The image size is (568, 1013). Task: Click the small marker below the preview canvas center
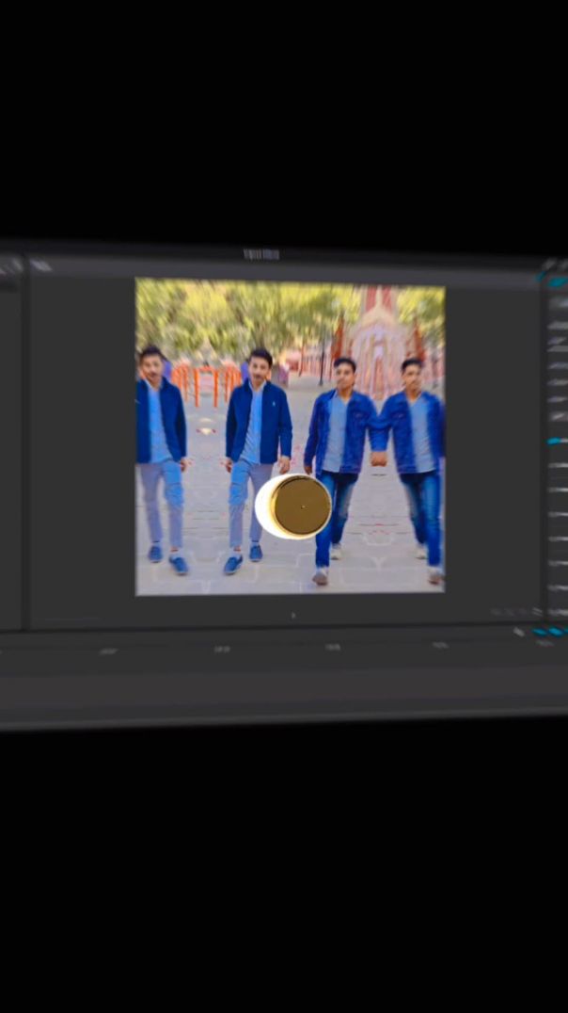pyautogui.click(x=292, y=616)
